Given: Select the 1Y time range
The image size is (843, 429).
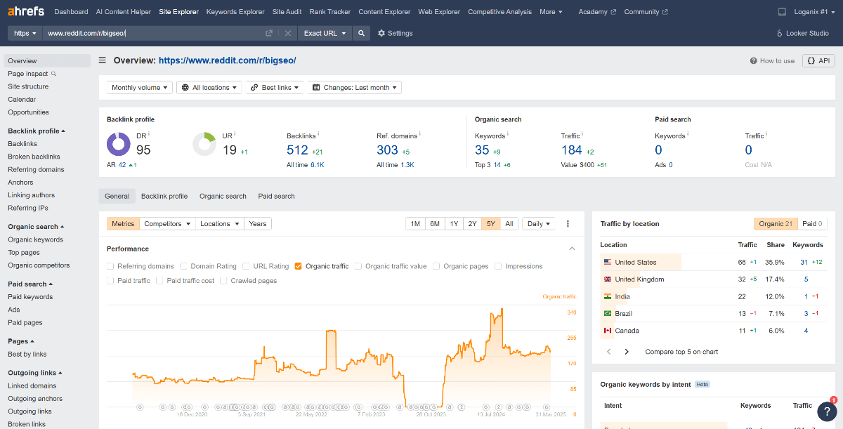Looking at the screenshot, I should 454,224.
